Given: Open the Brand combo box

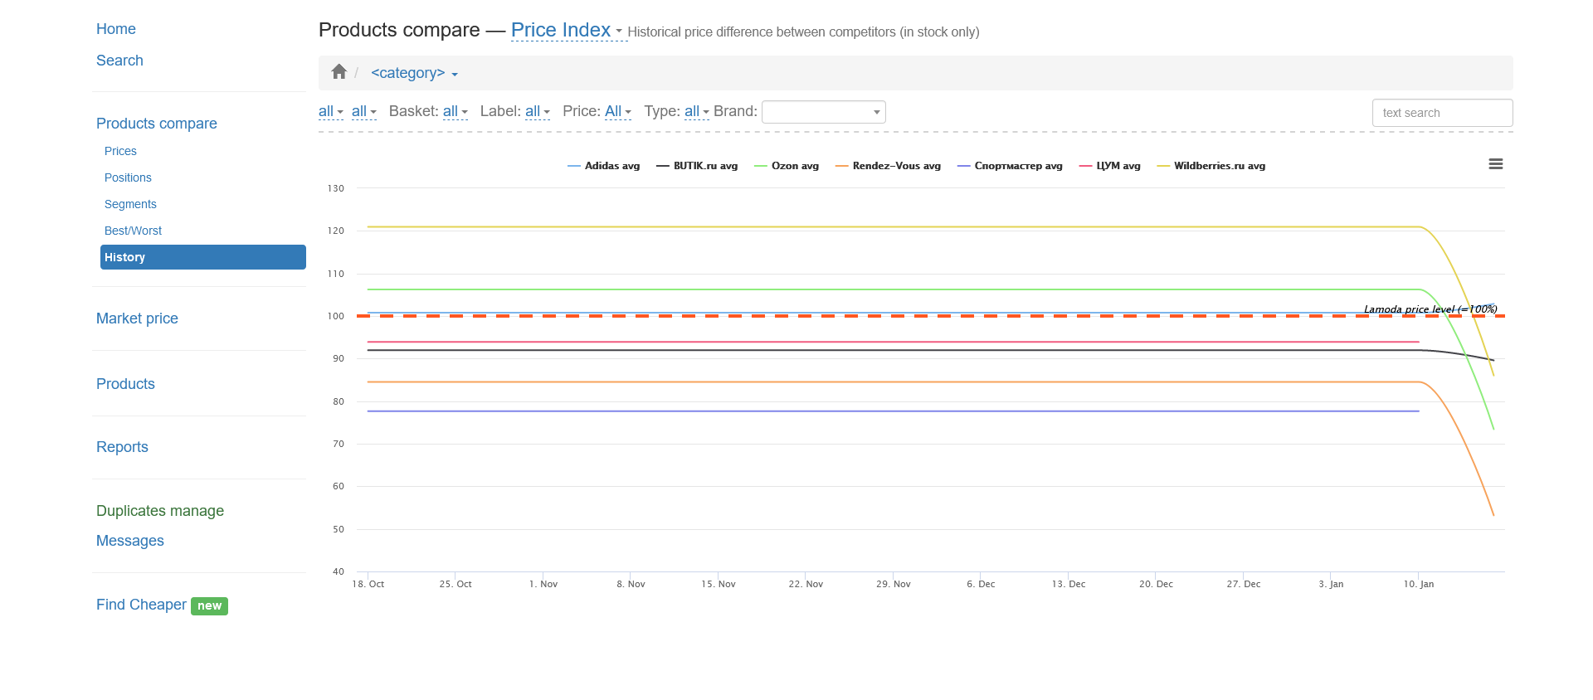Looking at the screenshot, I should pyautogui.click(x=823, y=112).
